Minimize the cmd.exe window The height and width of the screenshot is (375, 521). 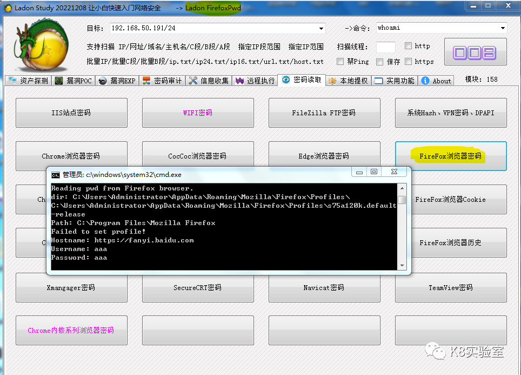(359, 172)
